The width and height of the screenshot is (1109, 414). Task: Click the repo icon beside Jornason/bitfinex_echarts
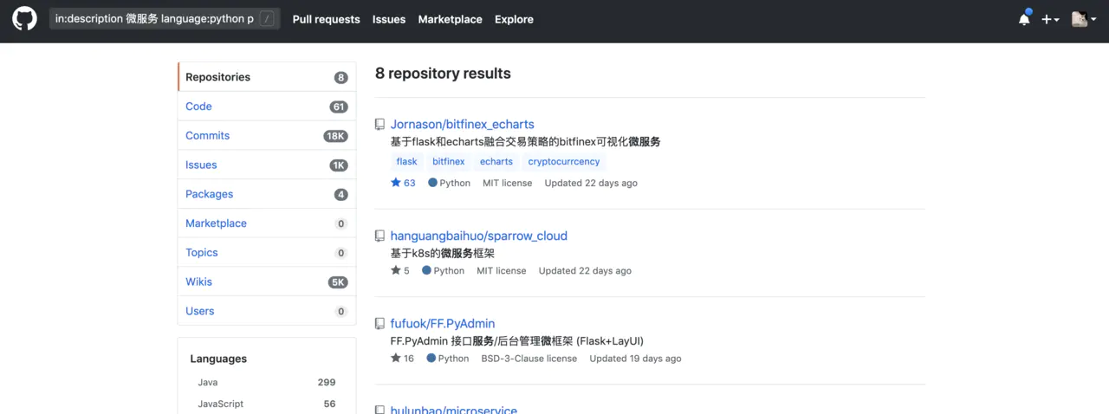[x=379, y=125]
